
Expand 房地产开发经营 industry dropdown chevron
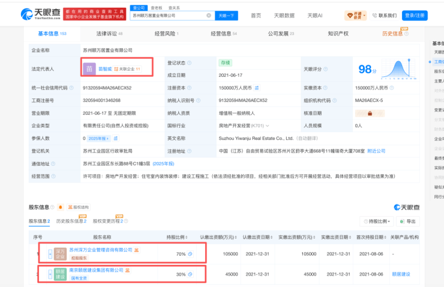(268, 125)
